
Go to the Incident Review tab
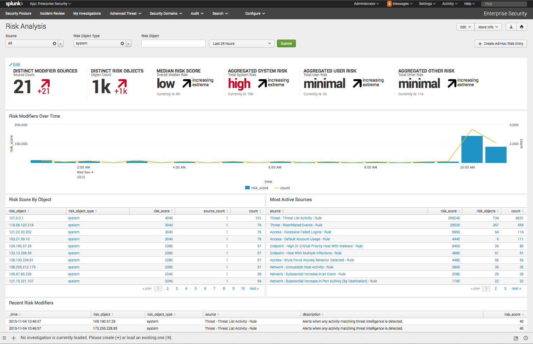[52, 14]
